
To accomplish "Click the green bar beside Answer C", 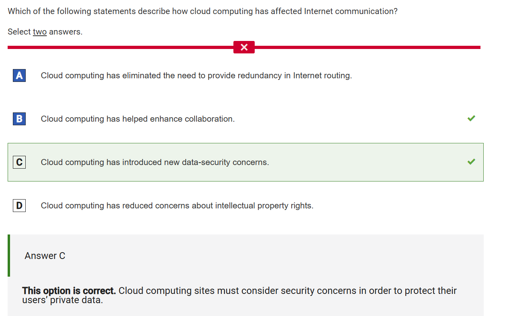I will 9,255.
